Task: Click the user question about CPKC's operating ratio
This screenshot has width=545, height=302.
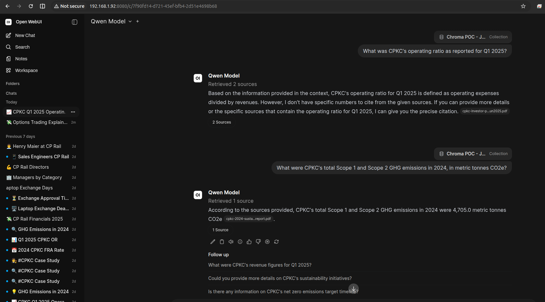Action: (x=435, y=51)
